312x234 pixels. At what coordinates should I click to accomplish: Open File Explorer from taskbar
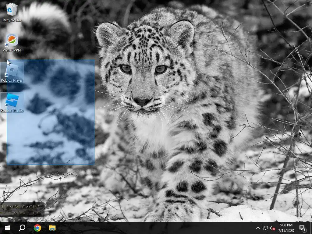[x=52, y=228]
